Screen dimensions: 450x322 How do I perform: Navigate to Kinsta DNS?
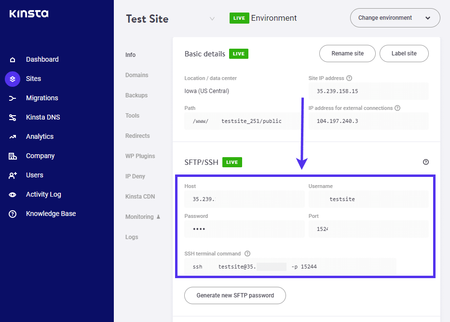43,117
